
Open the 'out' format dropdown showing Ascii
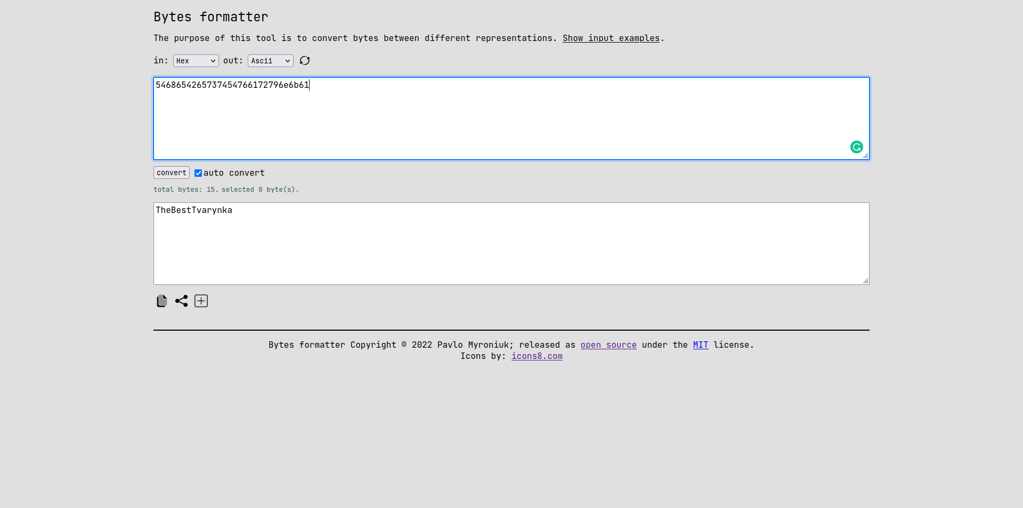(271, 61)
